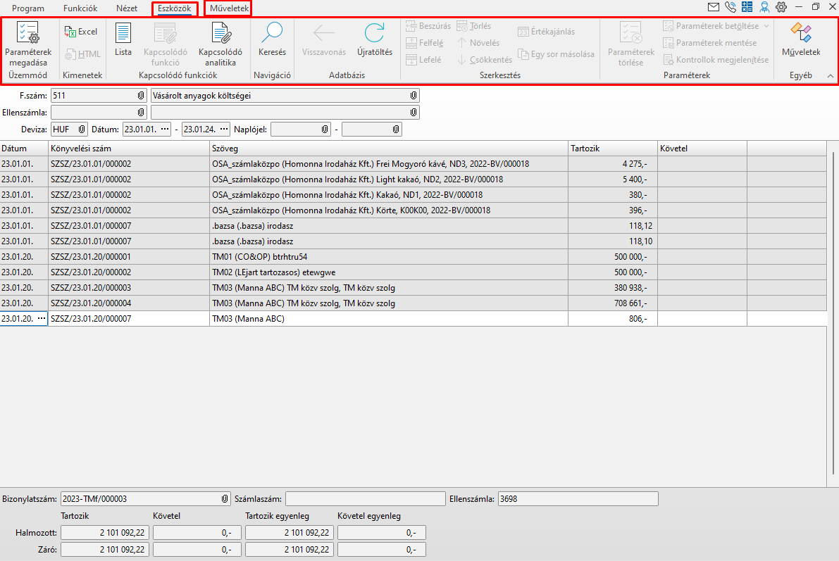
Task: Click the phone icon in the title bar
Action: coord(730,8)
